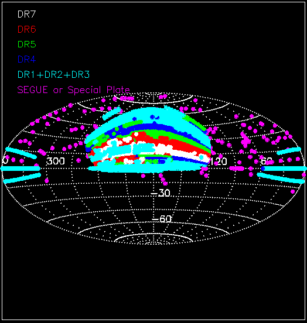Click the DR7 legend label

point(27,14)
